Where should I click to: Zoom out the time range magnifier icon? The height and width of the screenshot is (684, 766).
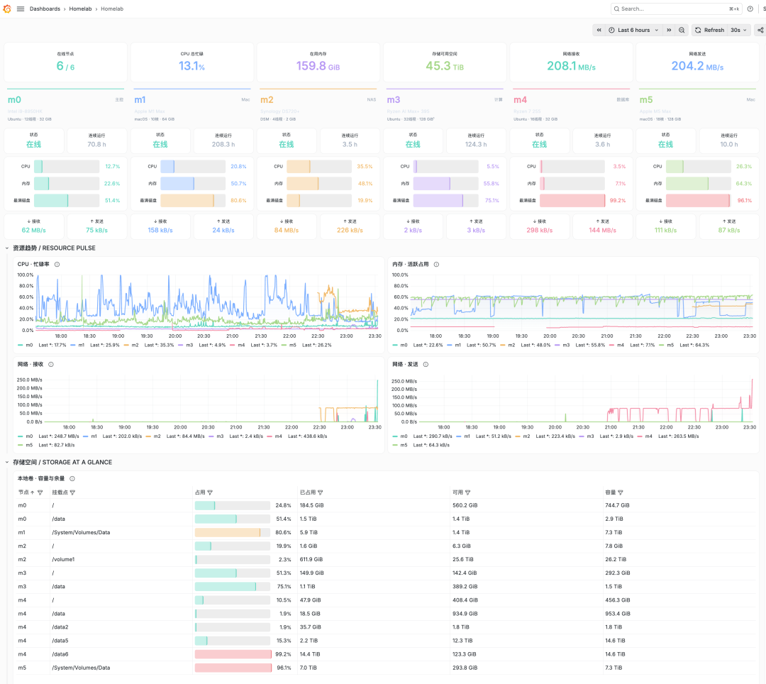[682, 30]
